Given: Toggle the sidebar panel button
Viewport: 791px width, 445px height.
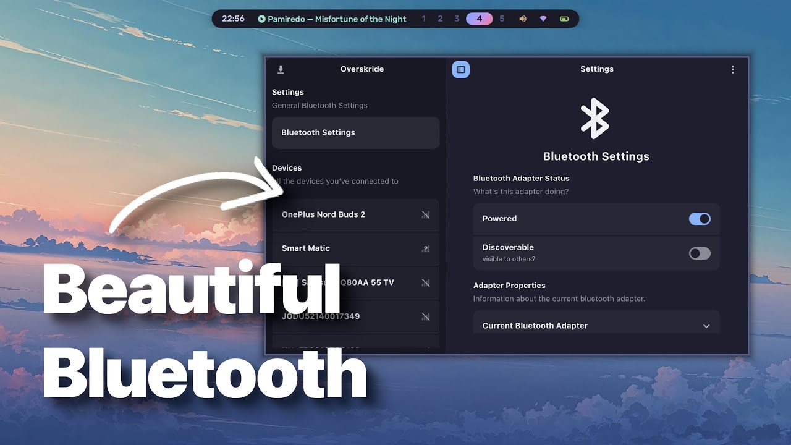Looking at the screenshot, I should [461, 70].
